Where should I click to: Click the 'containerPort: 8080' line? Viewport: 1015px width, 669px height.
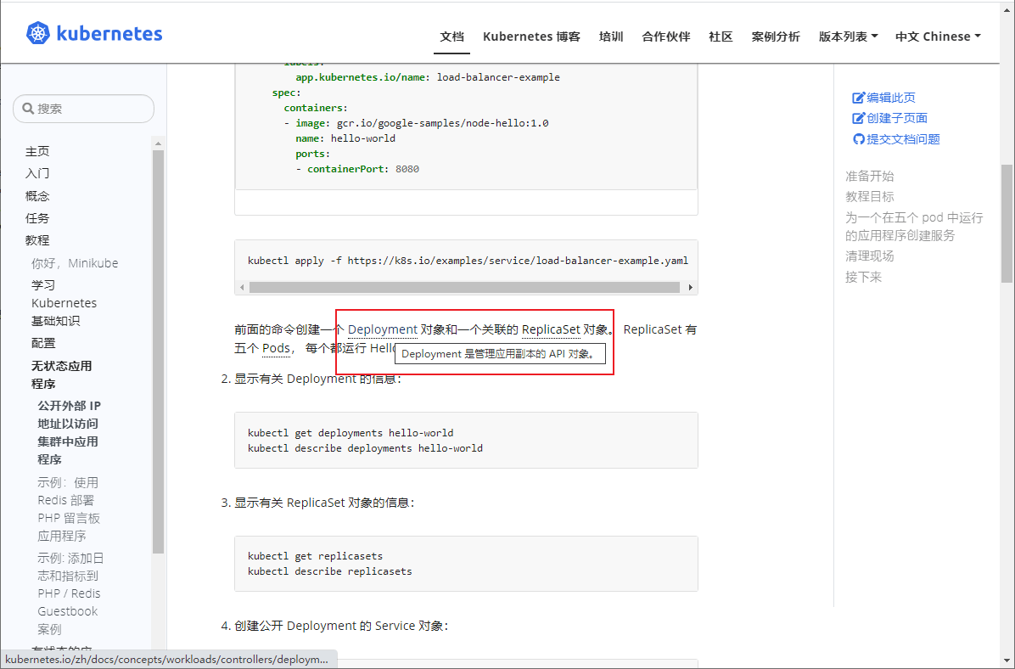[x=358, y=169]
